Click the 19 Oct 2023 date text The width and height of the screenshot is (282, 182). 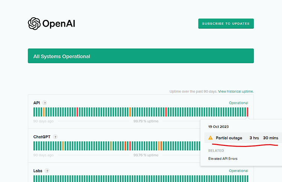click(x=218, y=127)
